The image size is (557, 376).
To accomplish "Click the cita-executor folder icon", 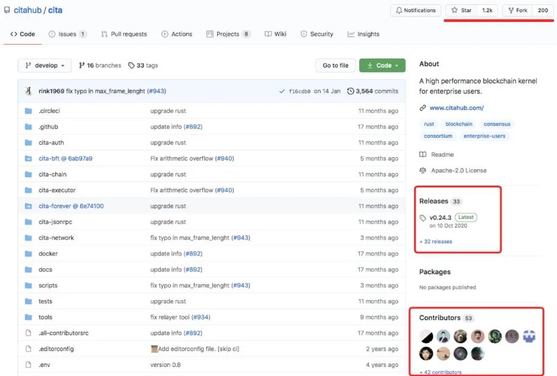I will coord(29,190).
